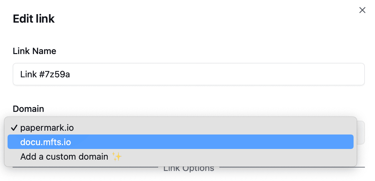
Task: Select the papermark.io domain option
Action: click(47, 128)
